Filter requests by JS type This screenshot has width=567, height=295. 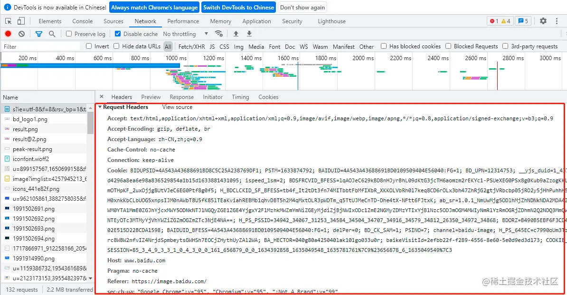coord(212,46)
